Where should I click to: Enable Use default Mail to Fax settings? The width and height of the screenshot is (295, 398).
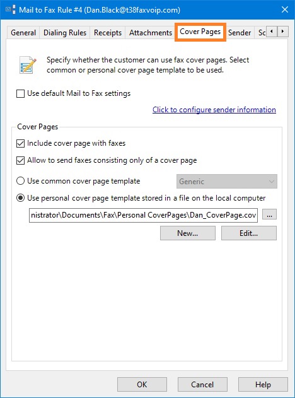tap(20, 93)
